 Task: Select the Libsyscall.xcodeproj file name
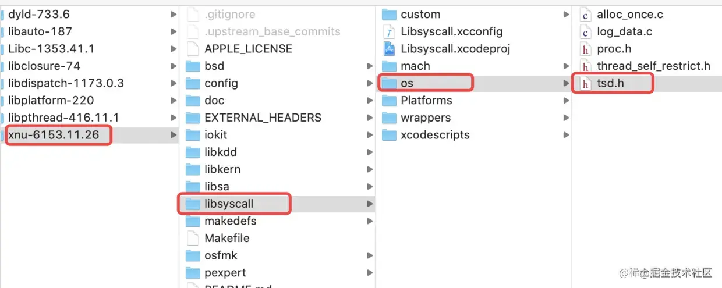[455, 49]
